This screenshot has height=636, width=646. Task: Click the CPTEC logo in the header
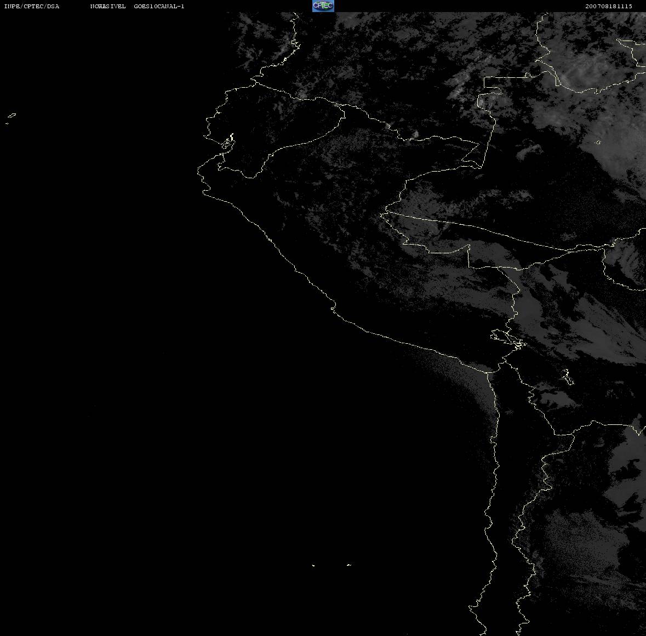323,6
